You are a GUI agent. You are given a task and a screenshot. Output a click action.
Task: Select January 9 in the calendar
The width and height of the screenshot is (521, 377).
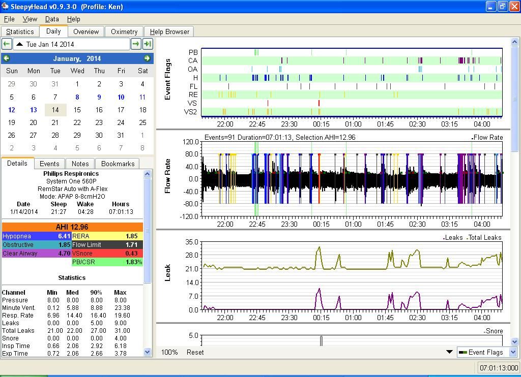pos(99,97)
